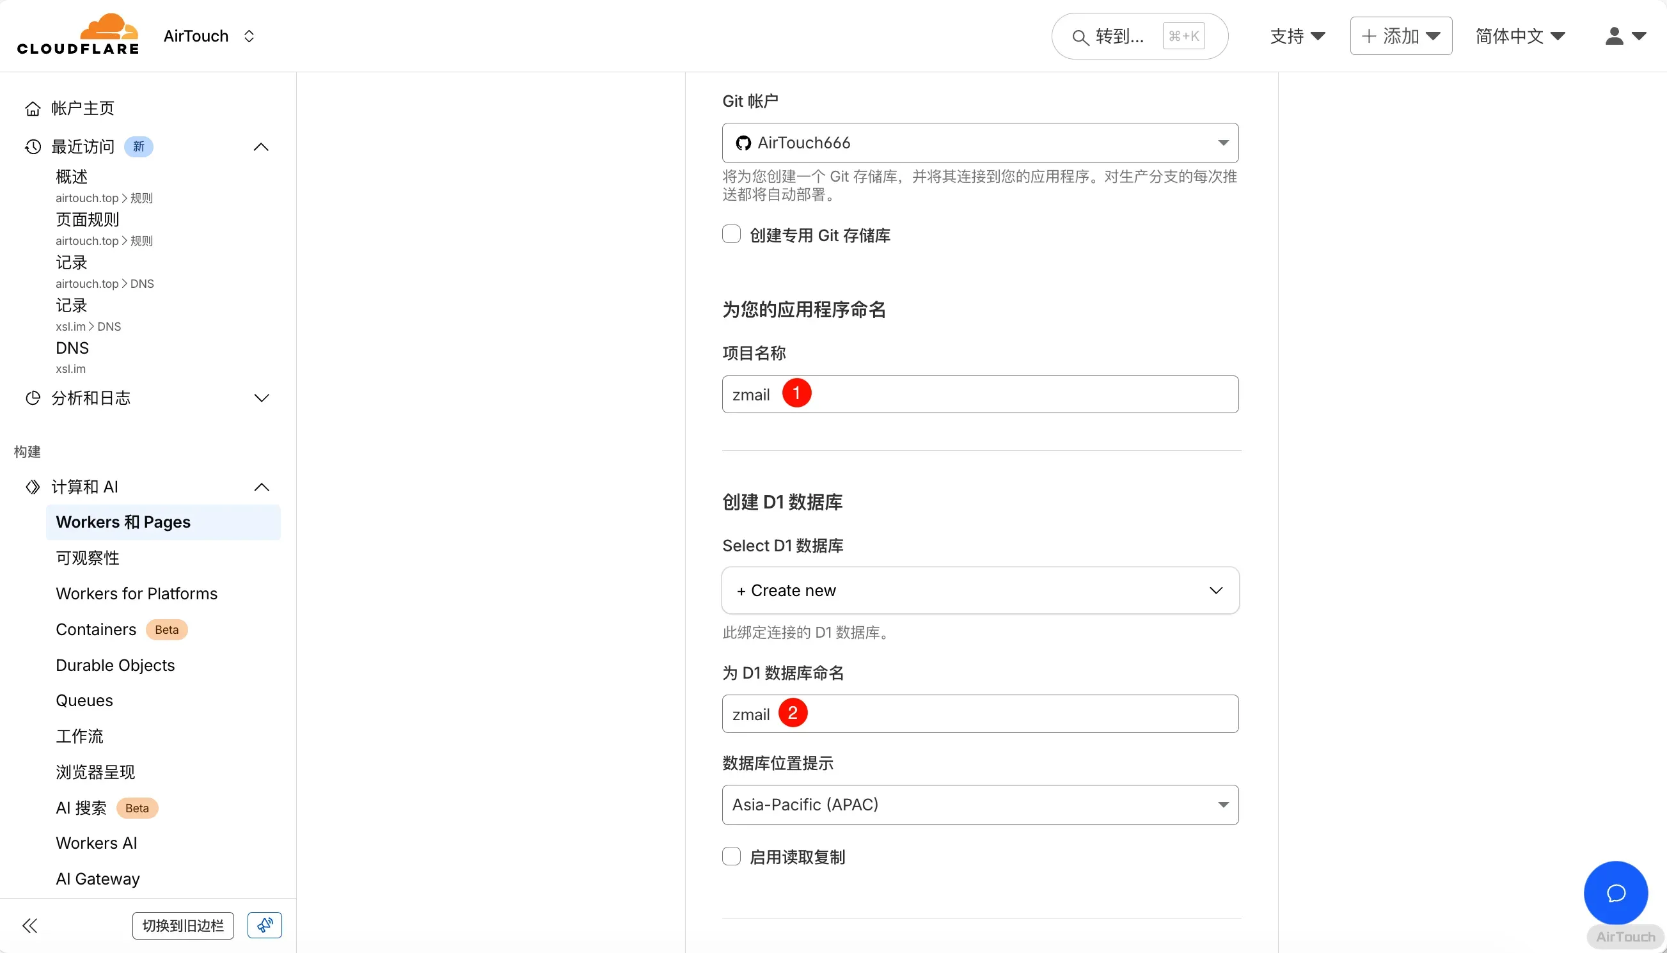Check the 创建专用 Git 存储库 checkbox
1667x953 pixels.
point(731,234)
